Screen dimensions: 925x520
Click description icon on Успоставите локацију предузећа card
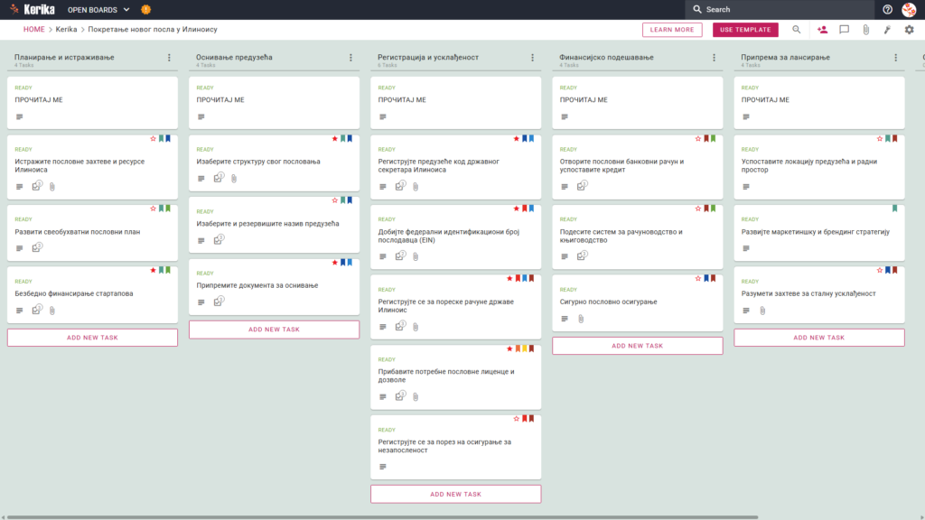click(x=746, y=187)
